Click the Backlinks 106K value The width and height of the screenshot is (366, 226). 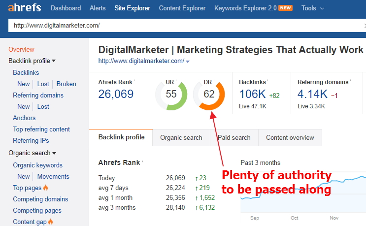pos(252,94)
